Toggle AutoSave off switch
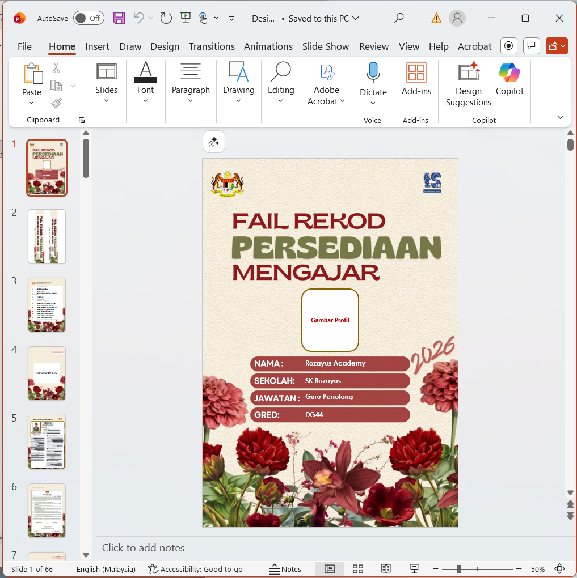This screenshot has height=578, width=577. click(89, 18)
